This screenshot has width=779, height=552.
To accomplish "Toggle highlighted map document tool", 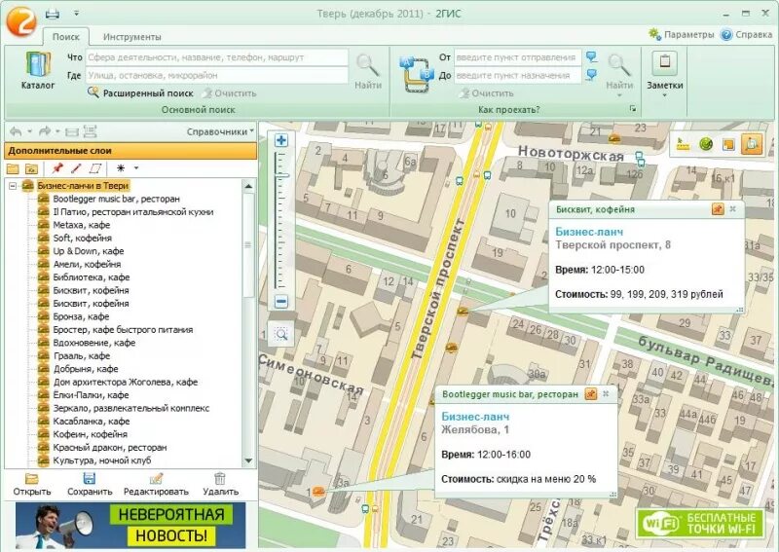I will (x=751, y=144).
